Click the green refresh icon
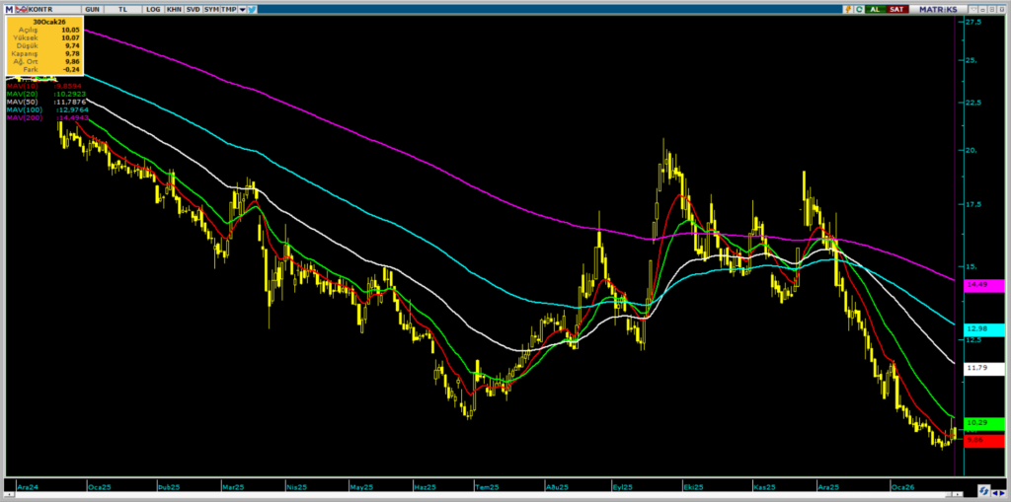Image resolution: width=1011 pixels, height=502 pixels. pos(857,9)
